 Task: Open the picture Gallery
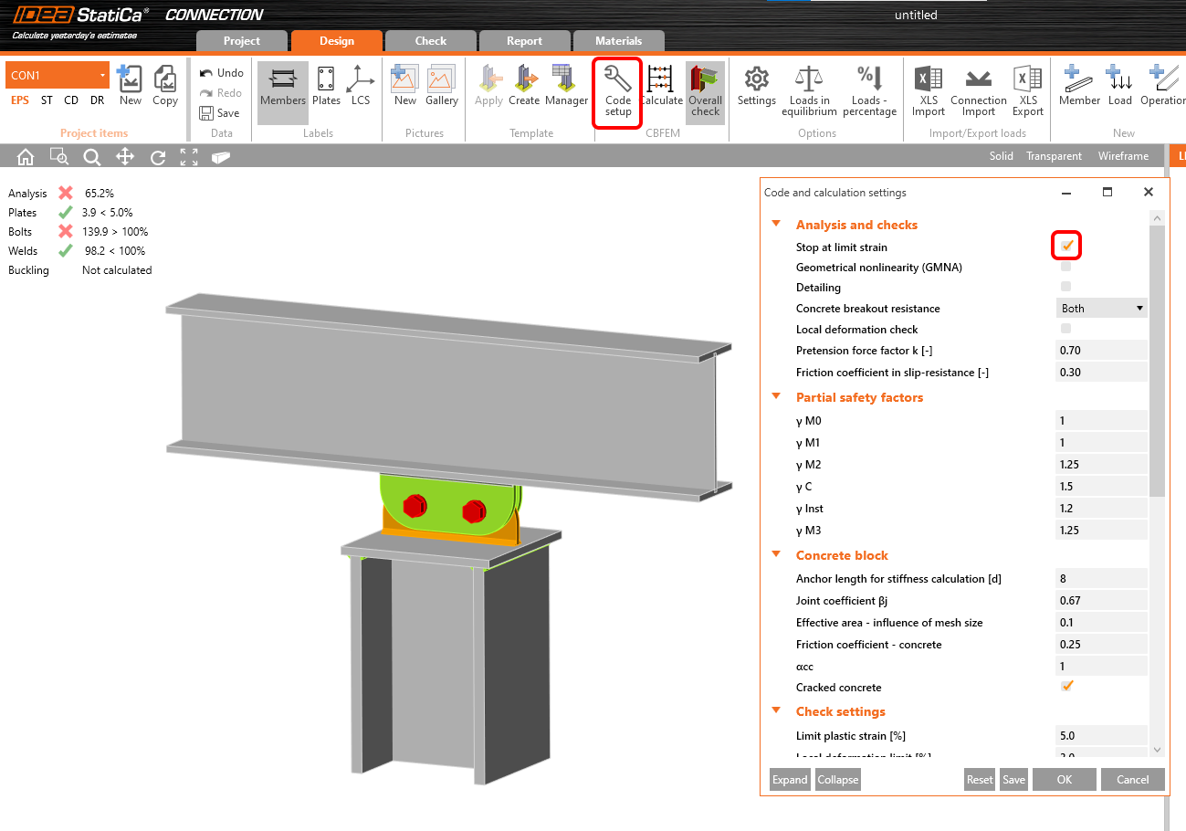pos(441,86)
